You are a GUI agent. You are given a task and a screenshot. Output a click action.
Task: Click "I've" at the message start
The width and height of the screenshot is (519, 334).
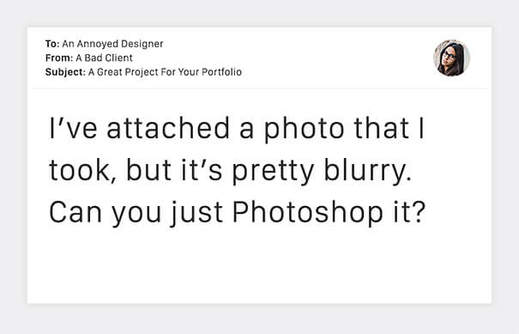pos(73,128)
